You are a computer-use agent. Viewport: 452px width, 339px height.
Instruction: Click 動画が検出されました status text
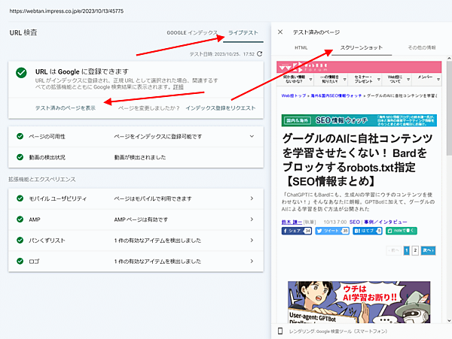coord(140,157)
